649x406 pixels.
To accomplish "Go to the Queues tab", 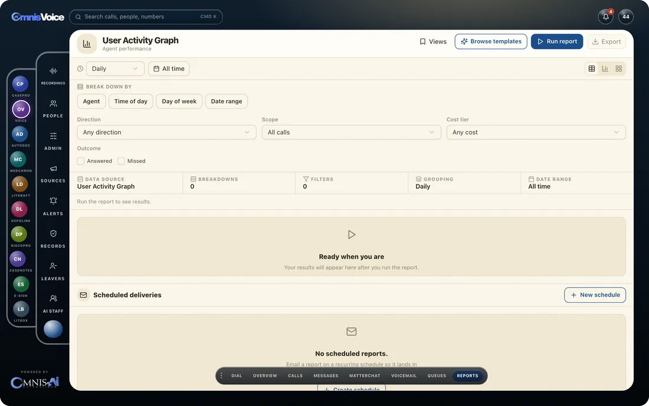I will [x=437, y=376].
